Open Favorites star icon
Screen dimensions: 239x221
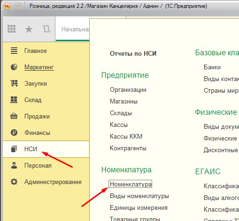coord(29,29)
